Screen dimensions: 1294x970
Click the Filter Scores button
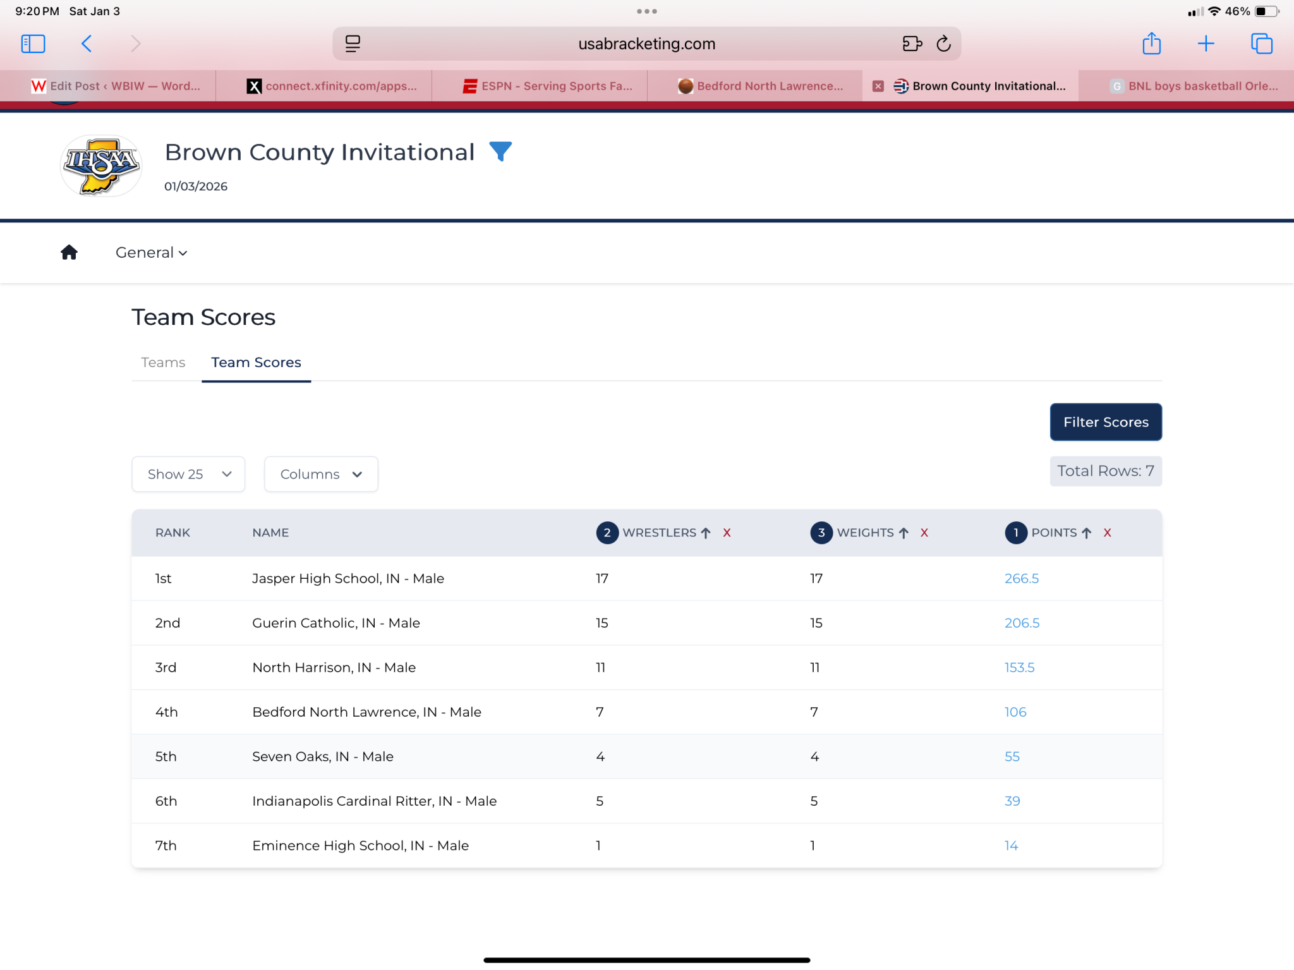point(1106,422)
